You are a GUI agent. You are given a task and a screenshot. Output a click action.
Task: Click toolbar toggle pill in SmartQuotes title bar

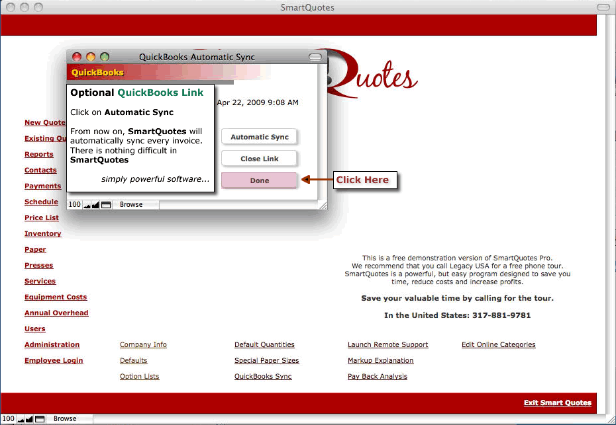click(603, 7)
